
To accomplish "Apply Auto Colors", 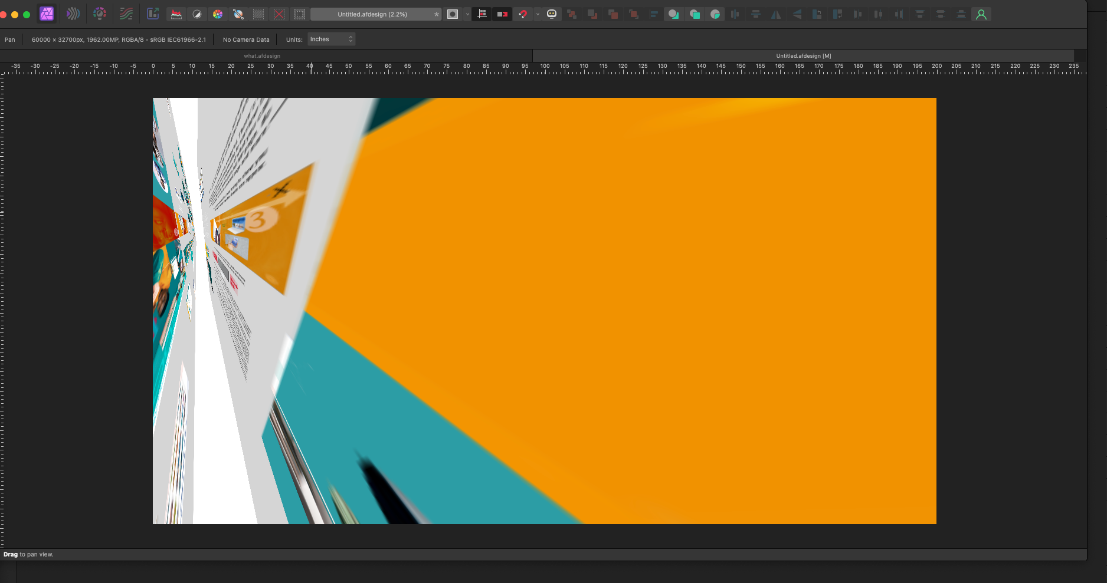I will (218, 14).
